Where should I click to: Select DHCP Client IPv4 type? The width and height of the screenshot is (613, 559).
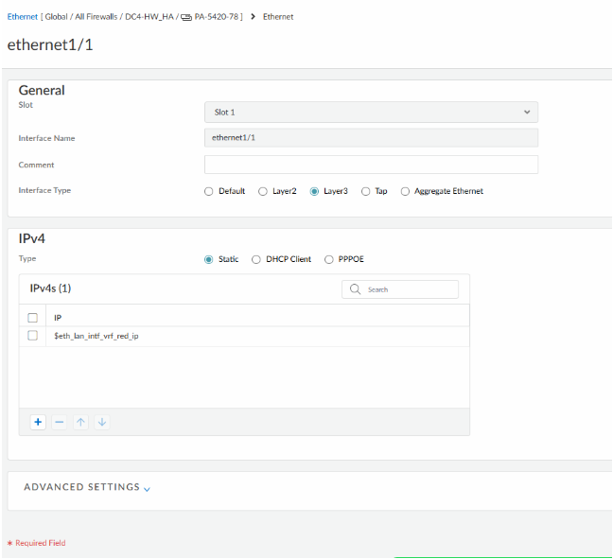point(256,259)
